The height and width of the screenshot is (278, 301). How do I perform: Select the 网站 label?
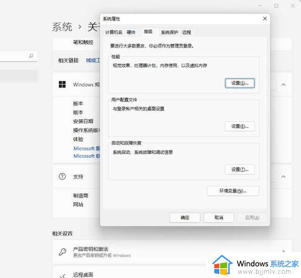pos(78,205)
